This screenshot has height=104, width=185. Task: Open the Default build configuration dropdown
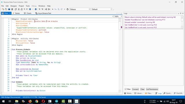point(102,9)
